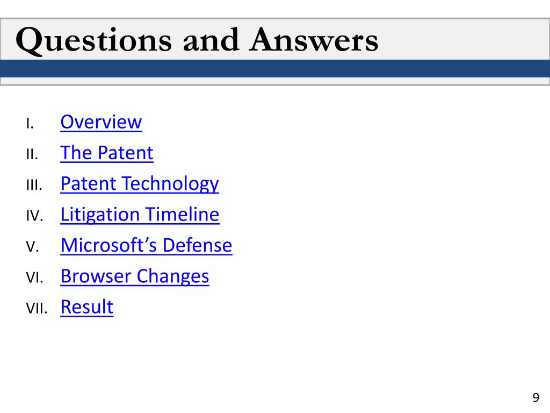
Task: Click the Result link
Action: (x=87, y=307)
